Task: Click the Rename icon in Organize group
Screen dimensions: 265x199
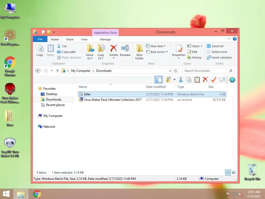Action: pyautogui.click(x=125, y=50)
